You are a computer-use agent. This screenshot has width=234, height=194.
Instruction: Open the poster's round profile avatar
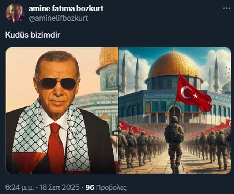15,13
